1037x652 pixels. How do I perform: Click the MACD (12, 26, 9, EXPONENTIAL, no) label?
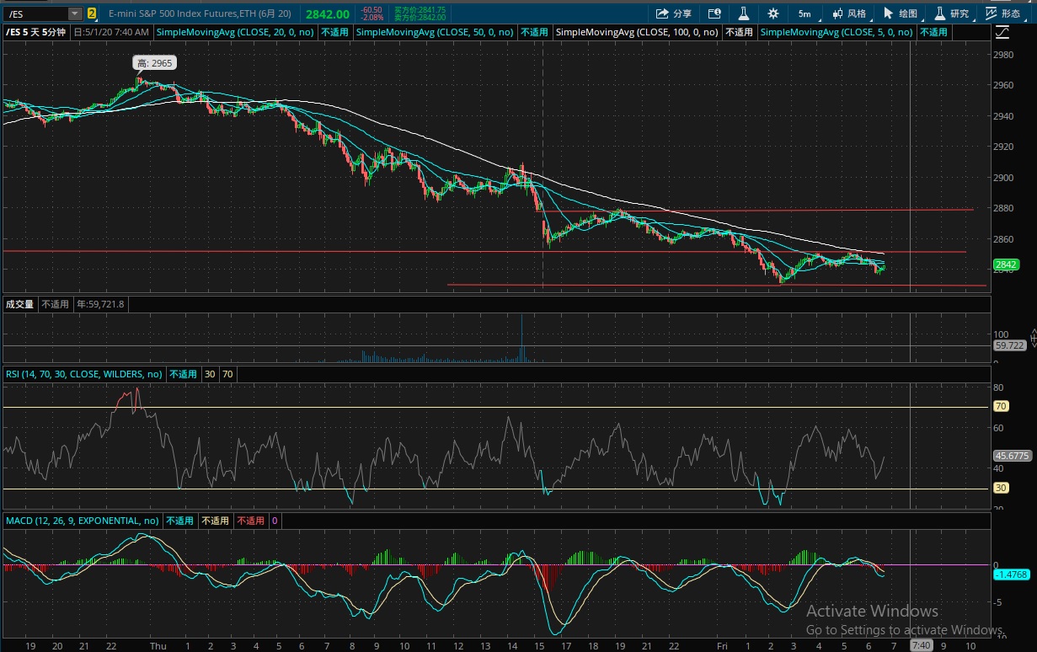(83, 521)
